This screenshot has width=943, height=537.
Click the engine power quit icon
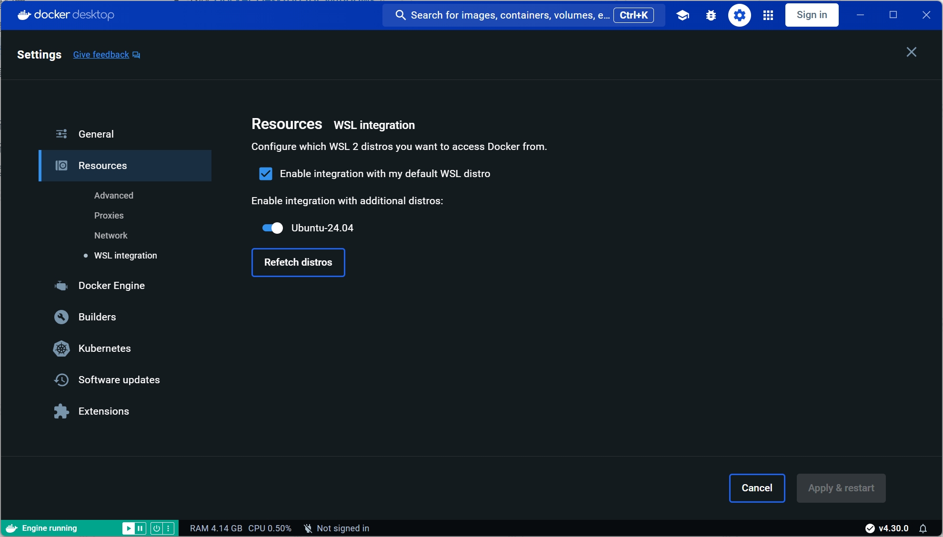pos(156,528)
